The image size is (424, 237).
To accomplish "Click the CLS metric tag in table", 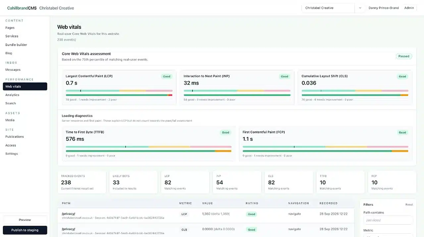I will [184, 229].
